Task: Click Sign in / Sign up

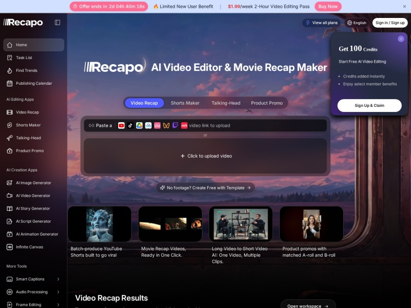Action: coord(390,23)
